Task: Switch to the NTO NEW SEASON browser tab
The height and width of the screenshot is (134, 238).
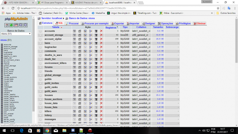Action: coord(18,3)
